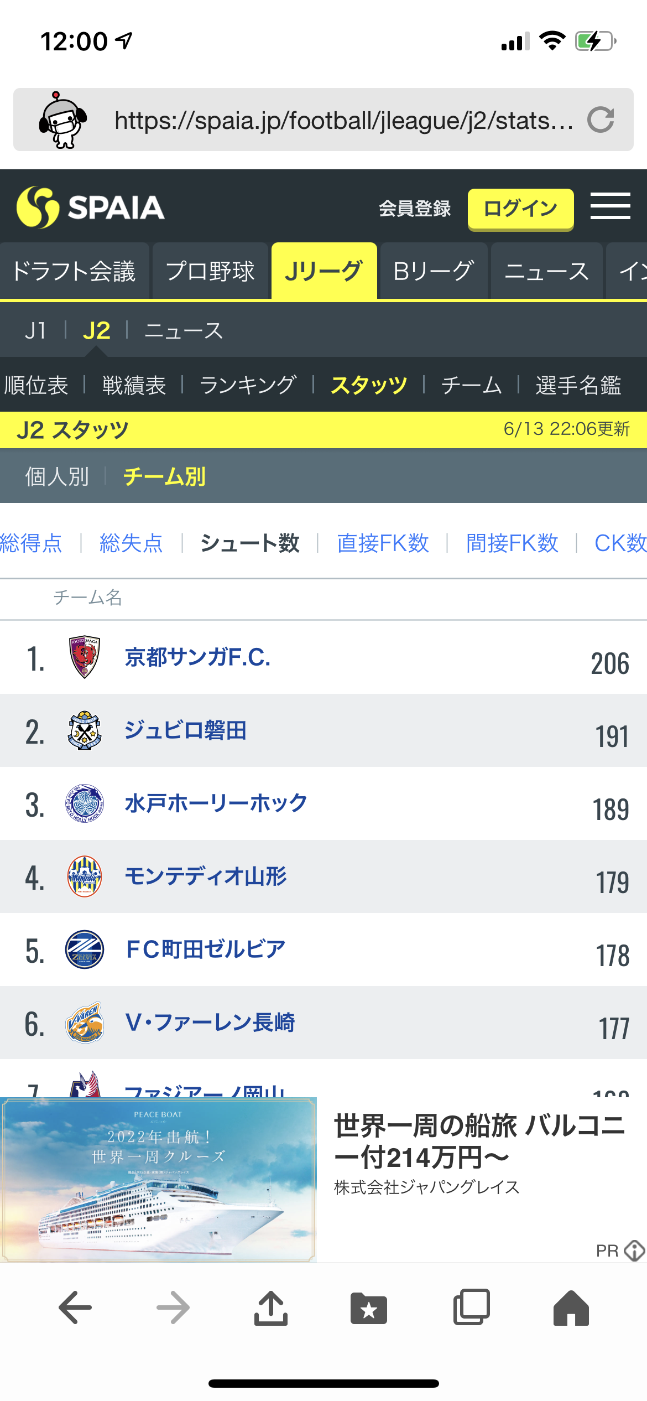
Task: Tap the browser back arrow
Action: 75,1307
